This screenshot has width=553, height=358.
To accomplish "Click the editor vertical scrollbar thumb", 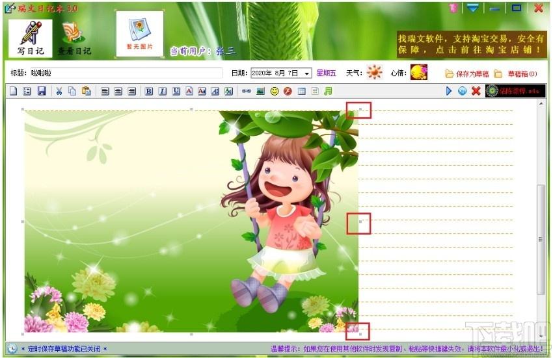I will (541, 240).
